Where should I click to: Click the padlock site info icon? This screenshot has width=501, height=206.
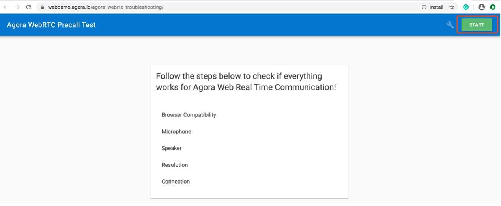[x=43, y=7]
